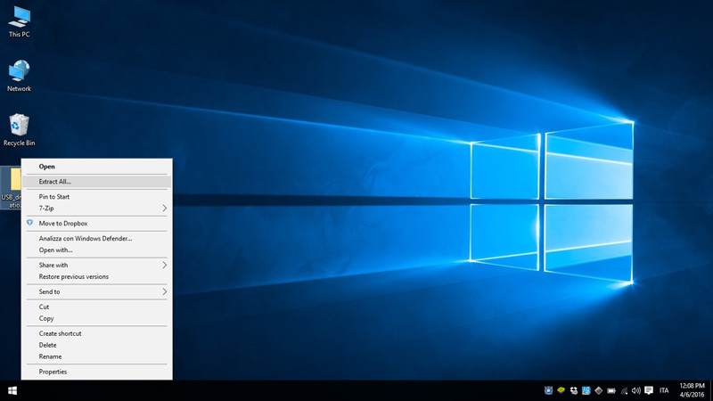
Task: Open Properties from the context menu
Action: click(x=97, y=372)
